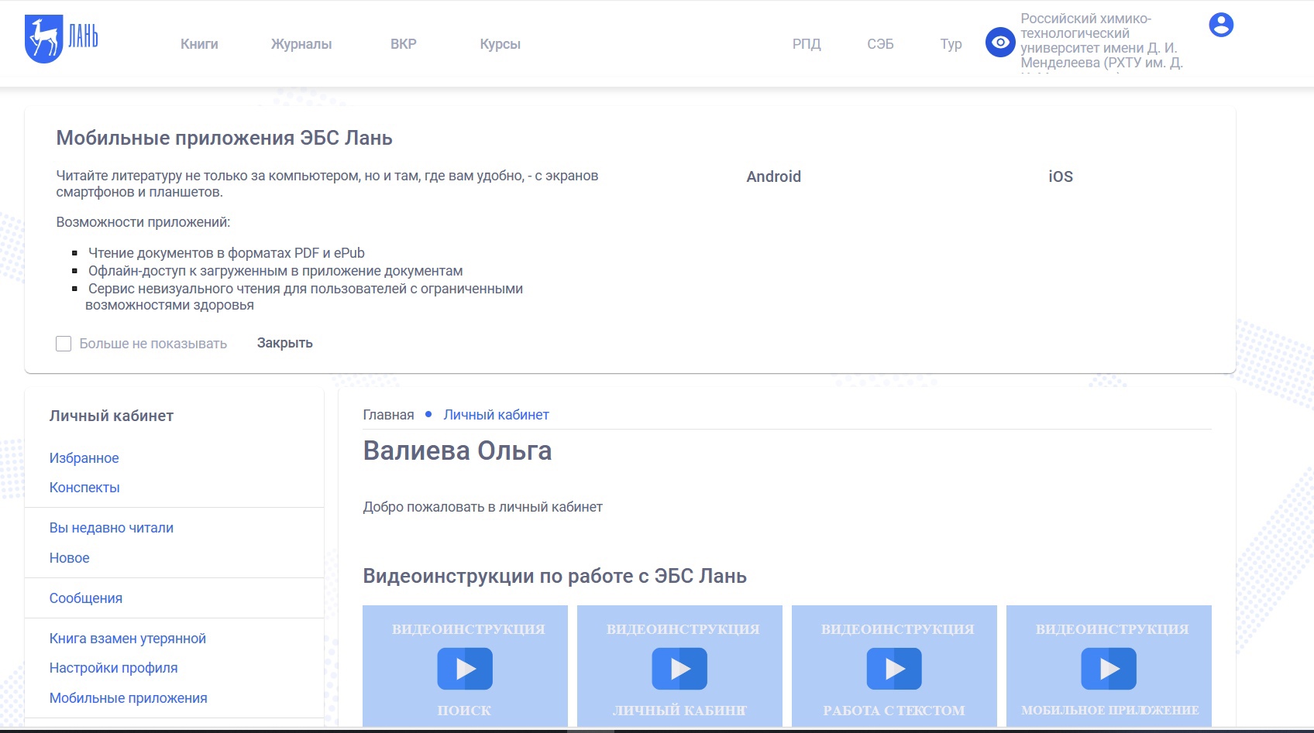Open the ВКР menu item

coord(404,44)
